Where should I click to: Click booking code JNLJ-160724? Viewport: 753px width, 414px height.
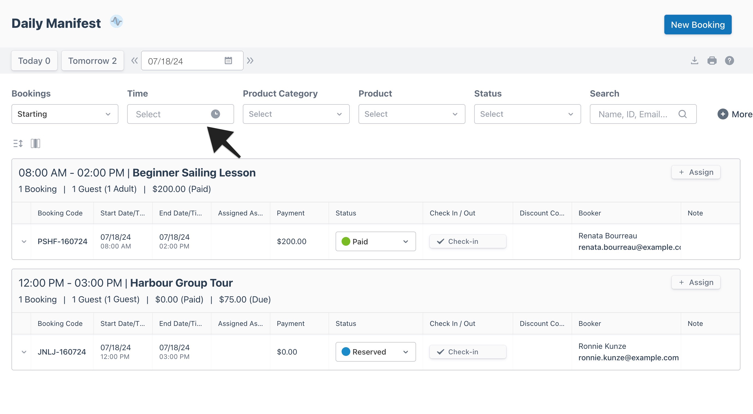coord(62,352)
